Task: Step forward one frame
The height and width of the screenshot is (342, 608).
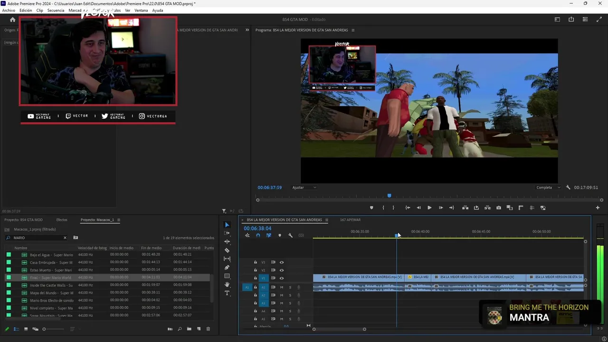Action: [x=441, y=208]
